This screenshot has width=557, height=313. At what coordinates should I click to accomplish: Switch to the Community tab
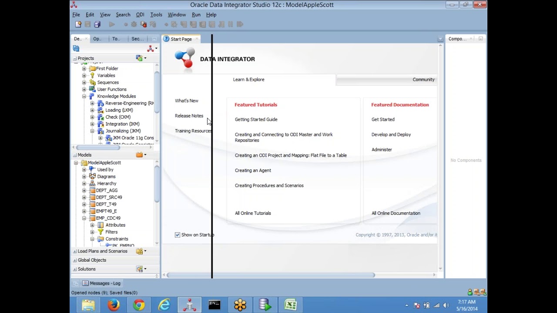pyautogui.click(x=423, y=80)
